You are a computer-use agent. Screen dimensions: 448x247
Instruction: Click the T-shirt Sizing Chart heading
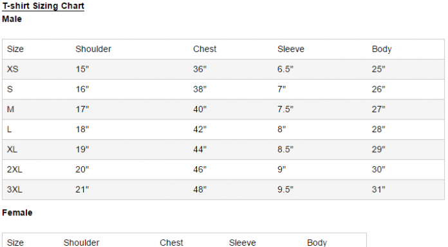[x=43, y=6]
